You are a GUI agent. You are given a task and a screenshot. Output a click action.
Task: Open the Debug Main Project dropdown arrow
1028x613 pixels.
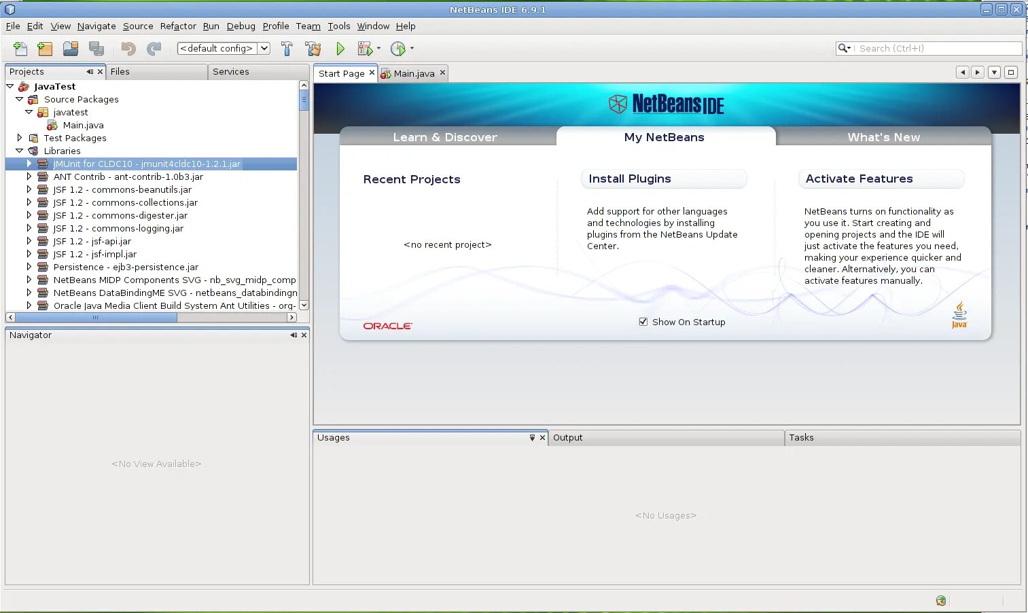pyautogui.click(x=378, y=48)
